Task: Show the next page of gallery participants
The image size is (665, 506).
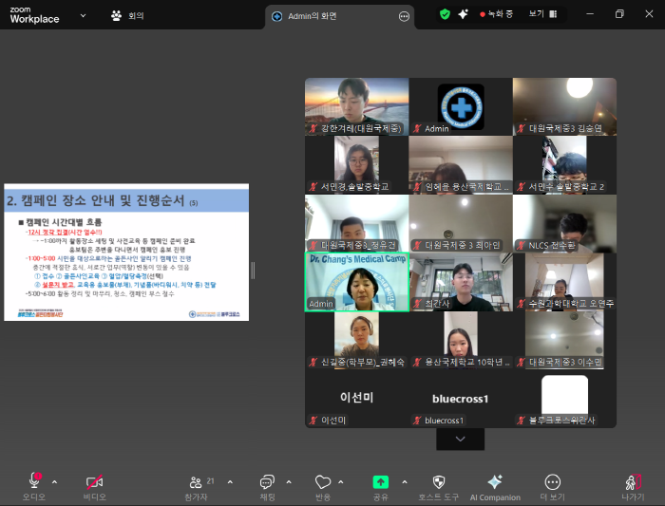Action: (460, 439)
